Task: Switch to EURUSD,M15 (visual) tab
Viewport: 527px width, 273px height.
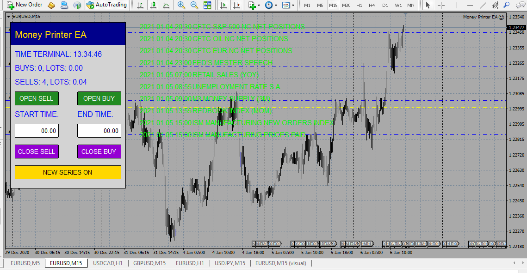Action: 281,263
